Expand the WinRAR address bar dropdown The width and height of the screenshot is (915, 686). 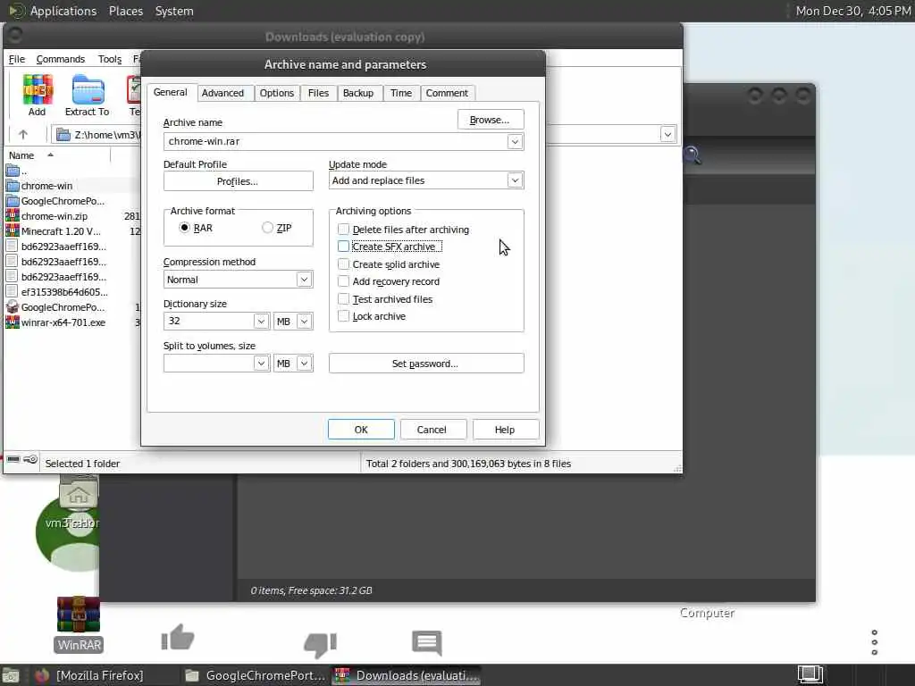point(667,135)
